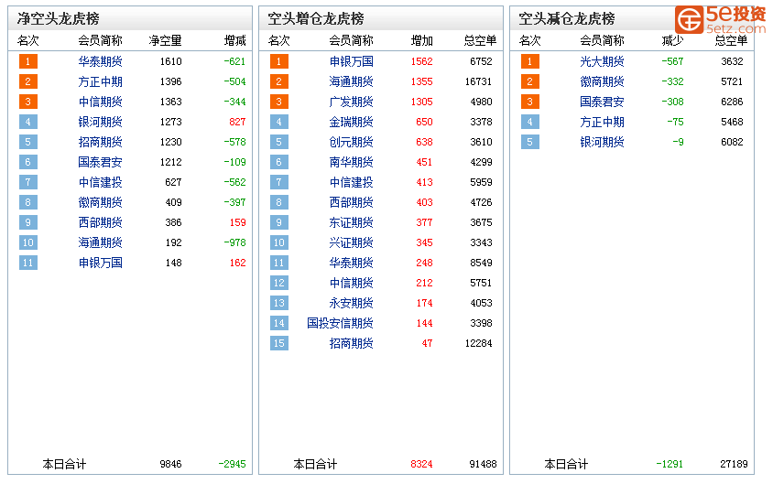
Task: Click daily total -2945
Action: (233, 464)
